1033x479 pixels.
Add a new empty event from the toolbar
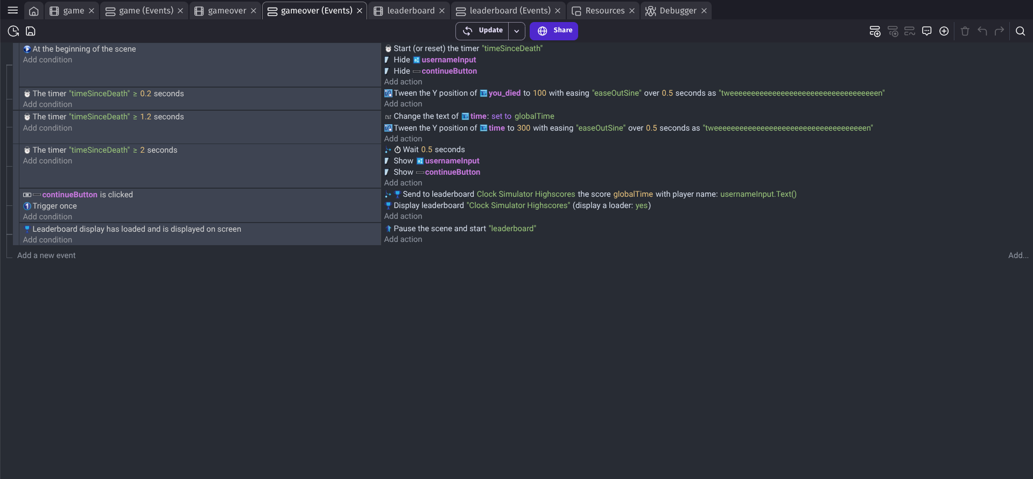pos(875,31)
